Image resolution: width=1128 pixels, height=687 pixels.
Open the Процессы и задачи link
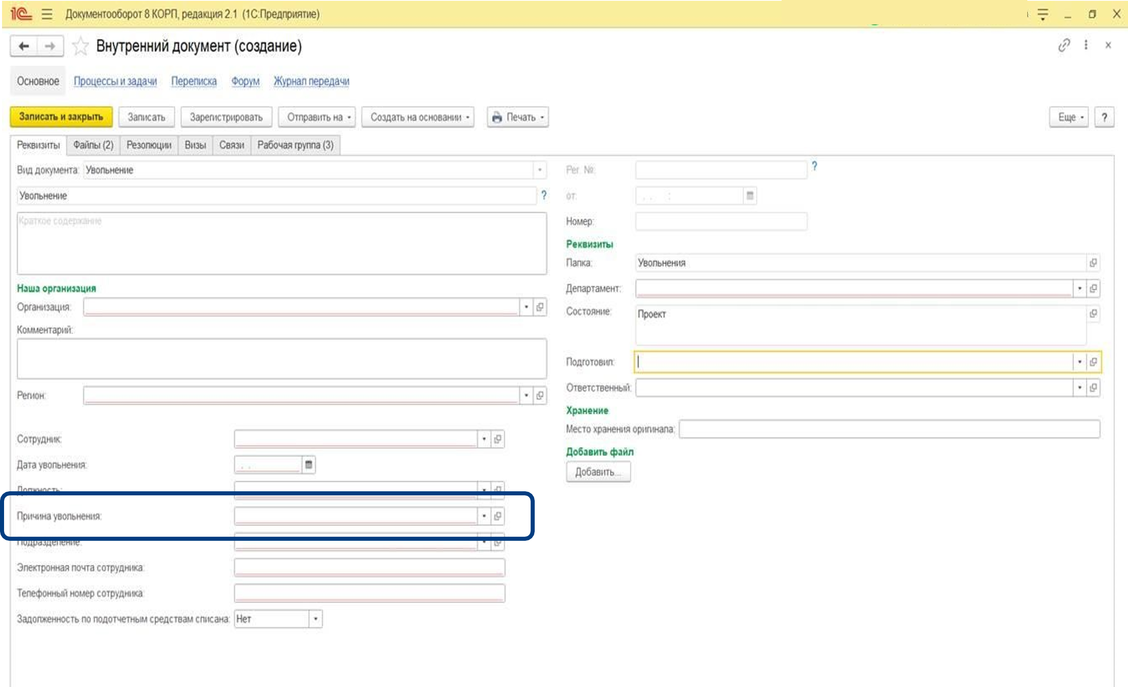tap(115, 81)
